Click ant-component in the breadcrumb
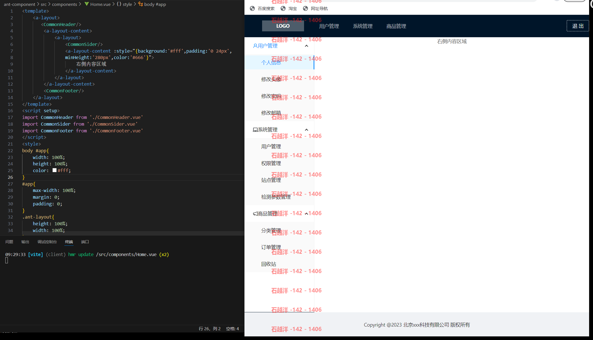 point(20,4)
